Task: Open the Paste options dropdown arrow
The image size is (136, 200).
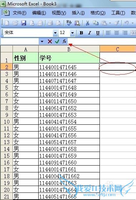Action: coord(110,23)
